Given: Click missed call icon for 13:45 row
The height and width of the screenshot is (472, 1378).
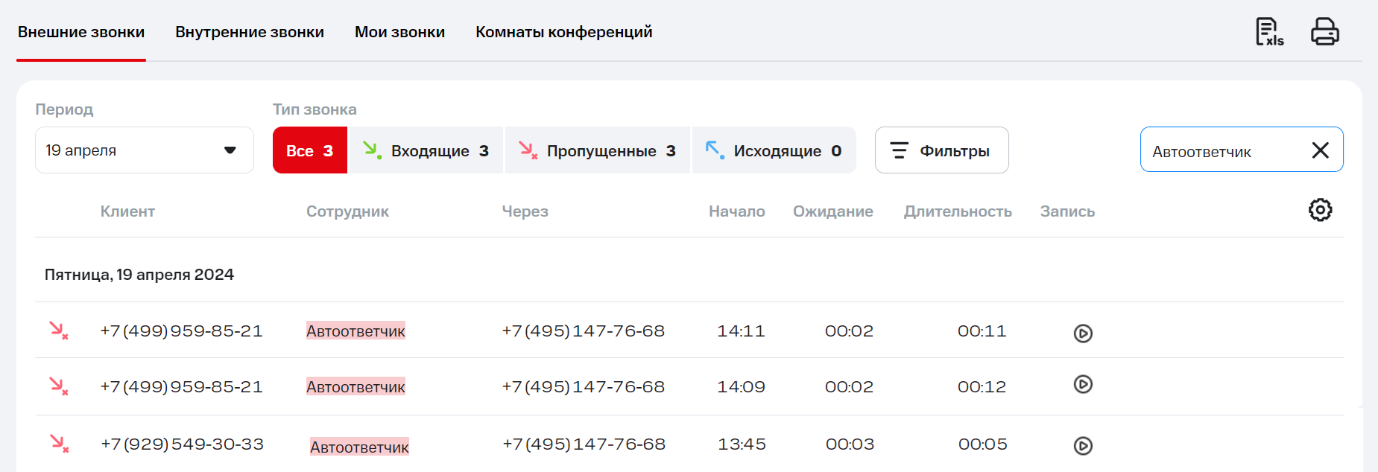Looking at the screenshot, I should pyautogui.click(x=59, y=444).
